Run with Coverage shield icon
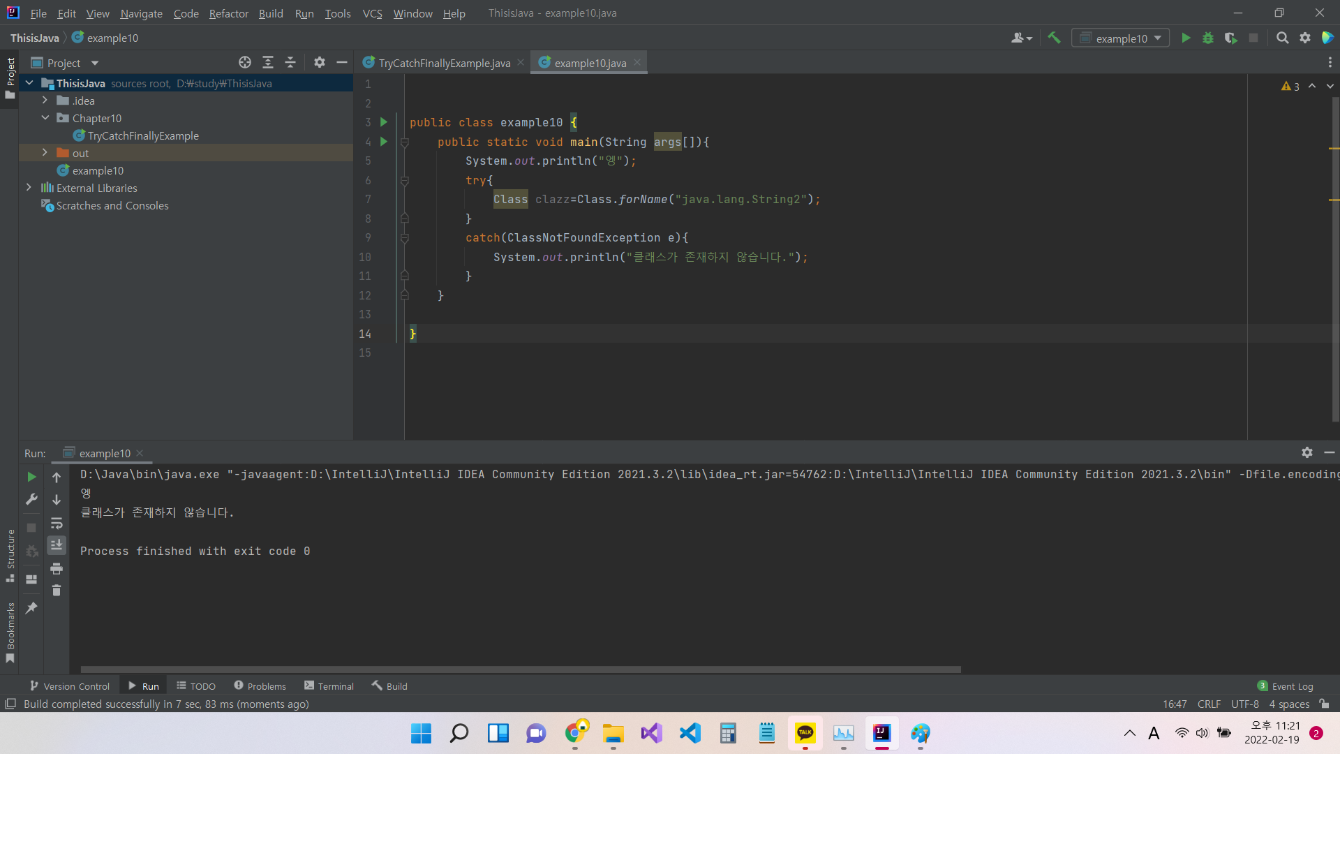 1230,38
